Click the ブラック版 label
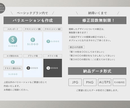The height and width of the screenshot is (108, 130). (33, 56)
